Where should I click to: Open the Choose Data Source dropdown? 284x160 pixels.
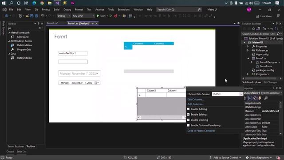point(241,94)
